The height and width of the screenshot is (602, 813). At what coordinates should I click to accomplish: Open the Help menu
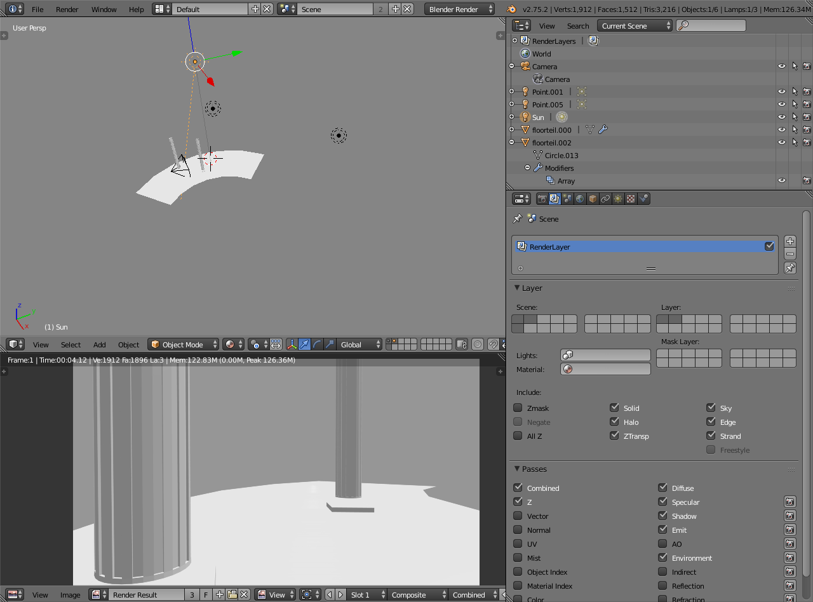(x=137, y=9)
